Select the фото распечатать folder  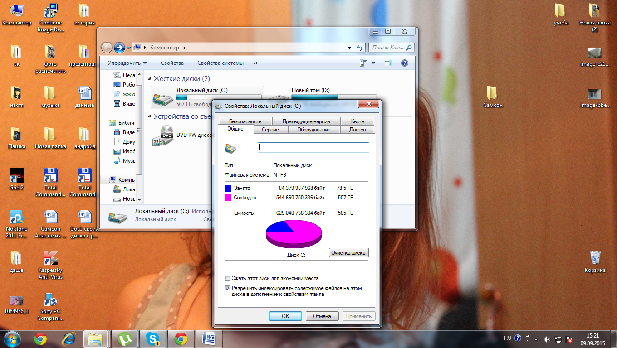click(51, 59)
